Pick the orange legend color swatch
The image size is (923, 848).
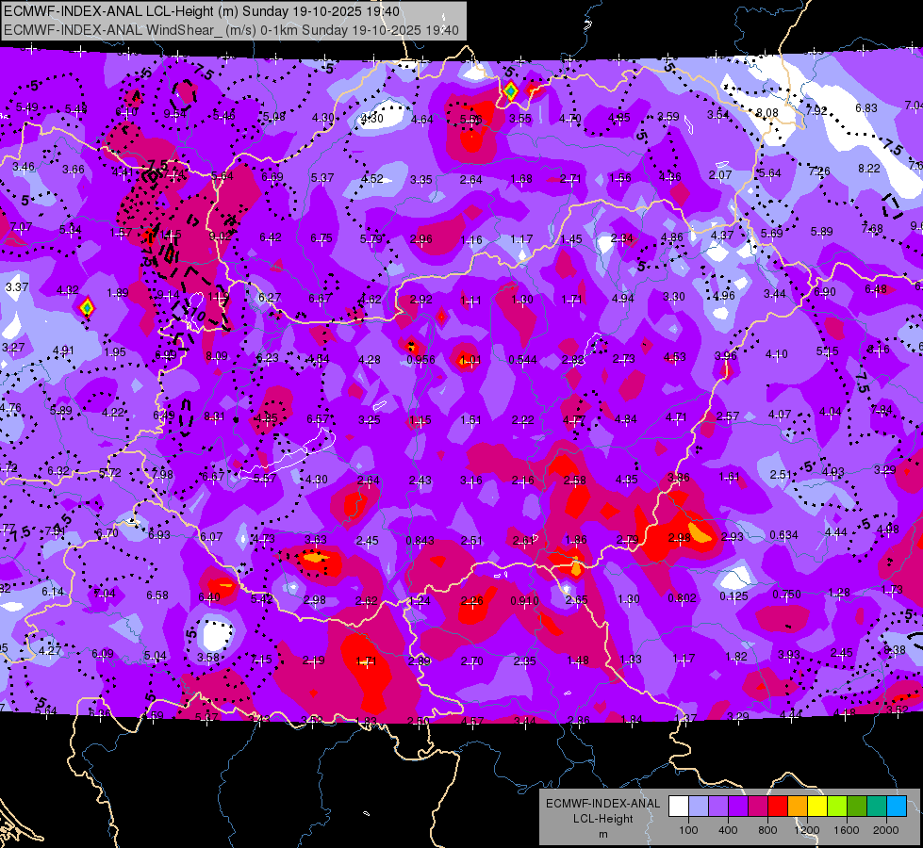(x=798, y=807)
